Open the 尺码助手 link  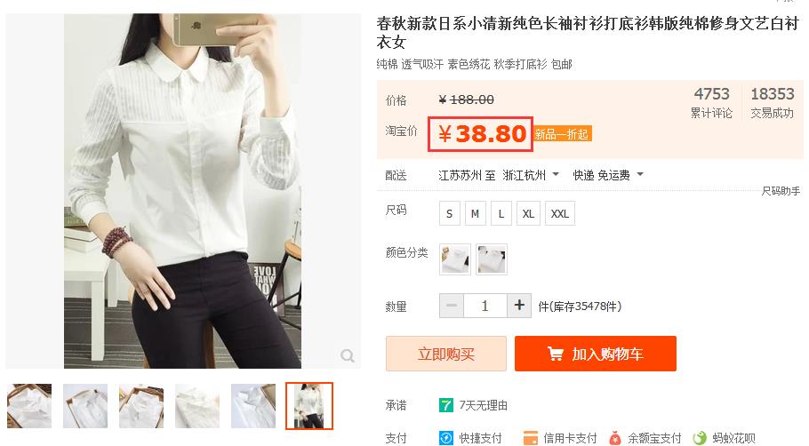(x=781, y=191)
